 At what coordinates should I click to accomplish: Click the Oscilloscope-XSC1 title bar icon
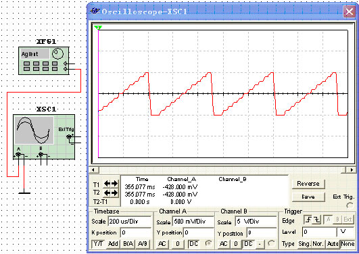pos(95,11)
